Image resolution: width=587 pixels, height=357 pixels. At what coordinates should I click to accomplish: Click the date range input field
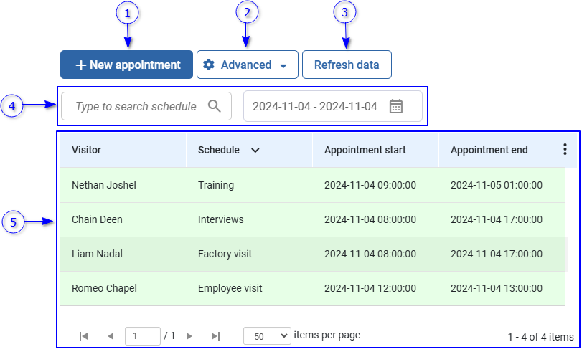[x=314, y=106]
